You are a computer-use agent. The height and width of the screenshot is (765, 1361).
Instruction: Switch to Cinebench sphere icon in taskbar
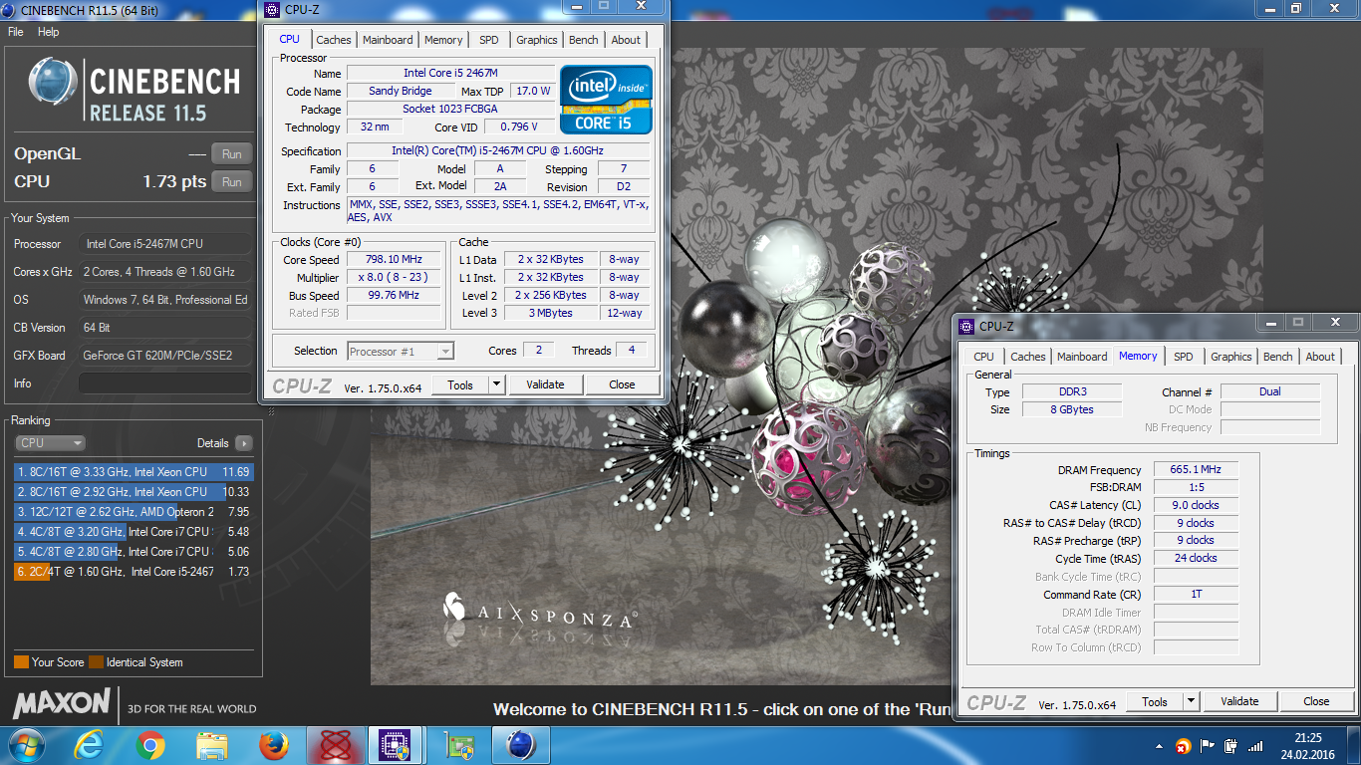520,745
